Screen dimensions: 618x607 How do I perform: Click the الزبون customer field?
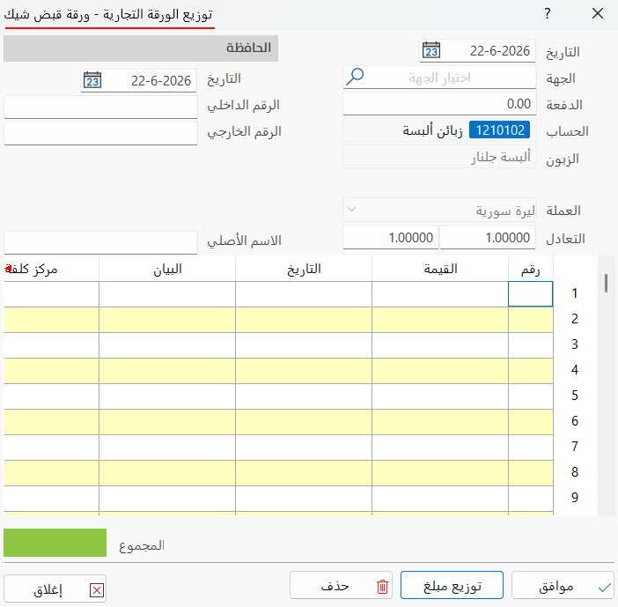(x=439, y=157)
